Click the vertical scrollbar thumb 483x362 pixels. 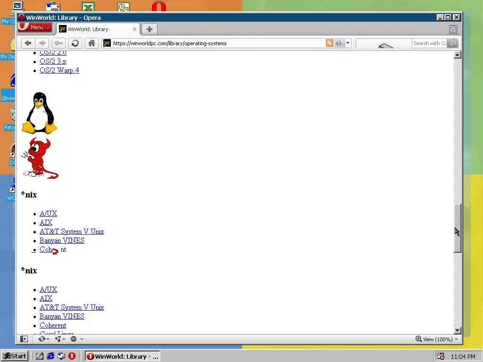click(458, 228)
